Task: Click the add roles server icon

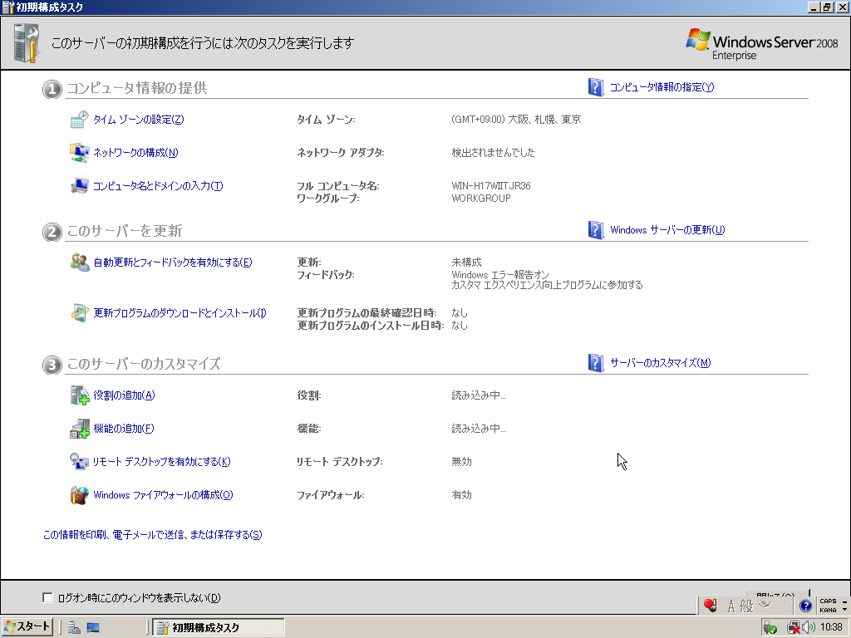Action: pos(79,395)
